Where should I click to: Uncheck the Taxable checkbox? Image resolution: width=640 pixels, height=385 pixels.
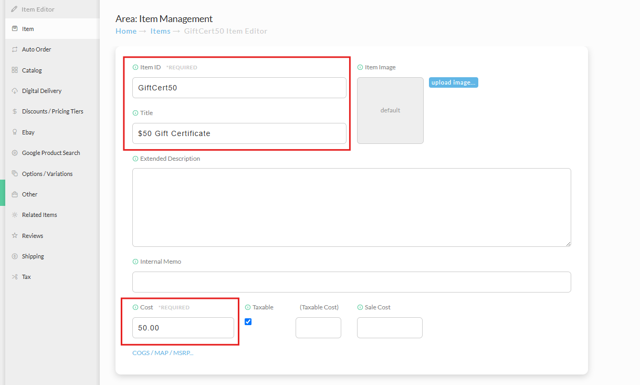point(248,321)
